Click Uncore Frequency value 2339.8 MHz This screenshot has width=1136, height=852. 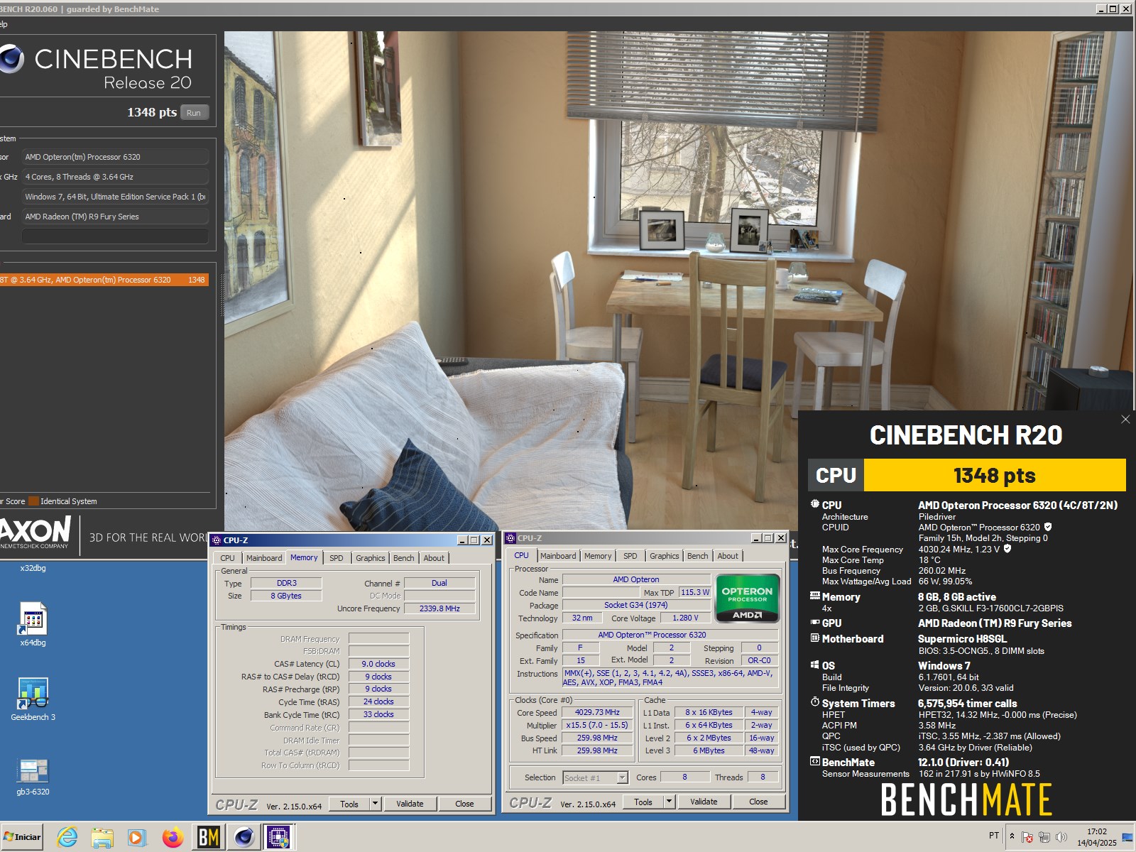click(x=439, y=608)
